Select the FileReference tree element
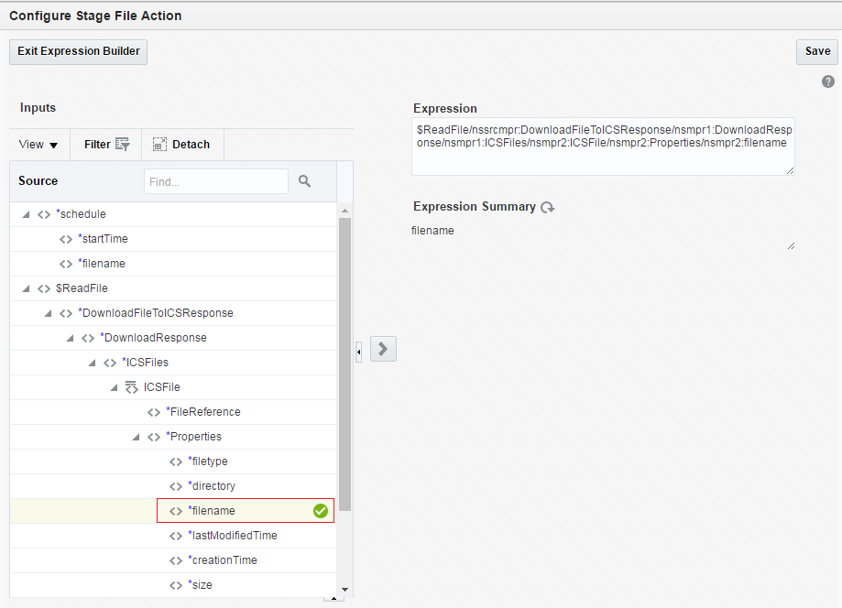Screen dimensions: 842x608 (202, 412)
